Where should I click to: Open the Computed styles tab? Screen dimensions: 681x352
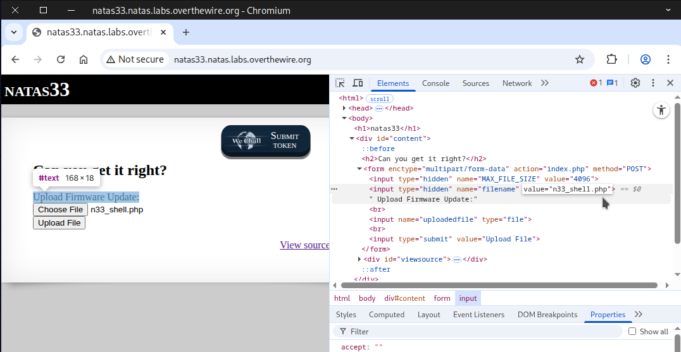[387, 315]
